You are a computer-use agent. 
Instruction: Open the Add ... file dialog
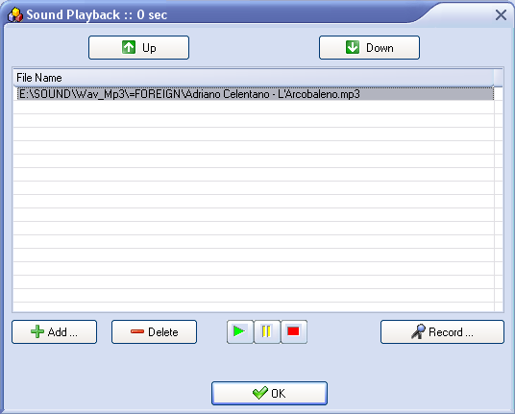pyautogui.click(x=54, y=332)
